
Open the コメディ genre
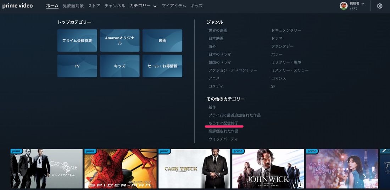(216, 86)
